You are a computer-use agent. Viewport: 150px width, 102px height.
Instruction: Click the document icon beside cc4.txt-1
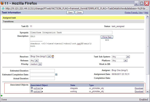(x=32, y=91)
